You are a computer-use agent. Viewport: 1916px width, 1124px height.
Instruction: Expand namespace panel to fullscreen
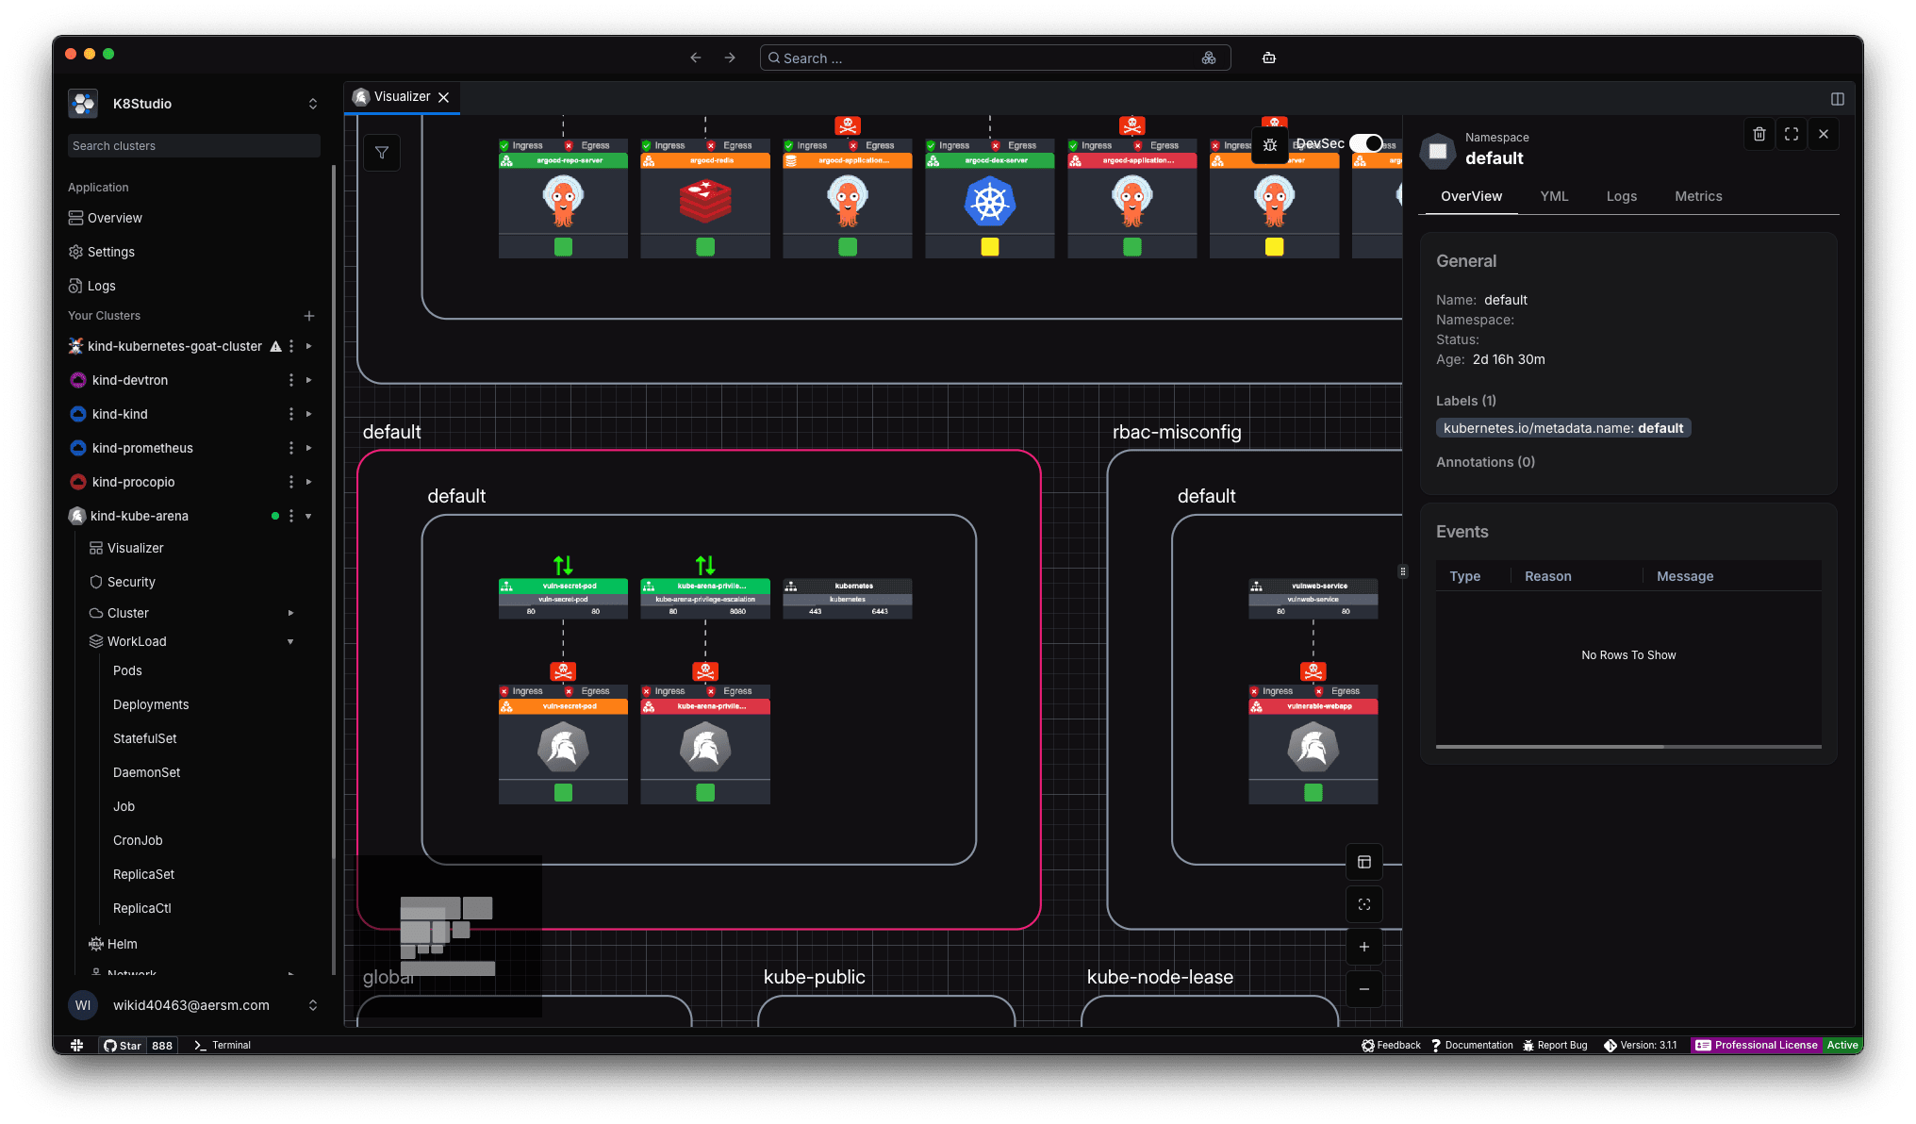[1792, 134]
